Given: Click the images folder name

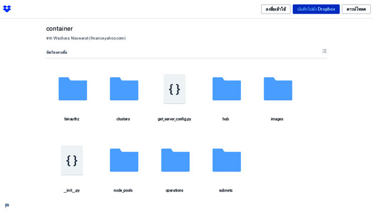Looking at the screenshot, I should pos(277,119).
